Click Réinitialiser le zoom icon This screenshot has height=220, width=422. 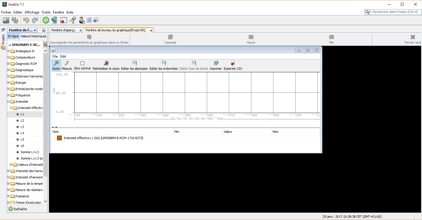coord(106,63)
